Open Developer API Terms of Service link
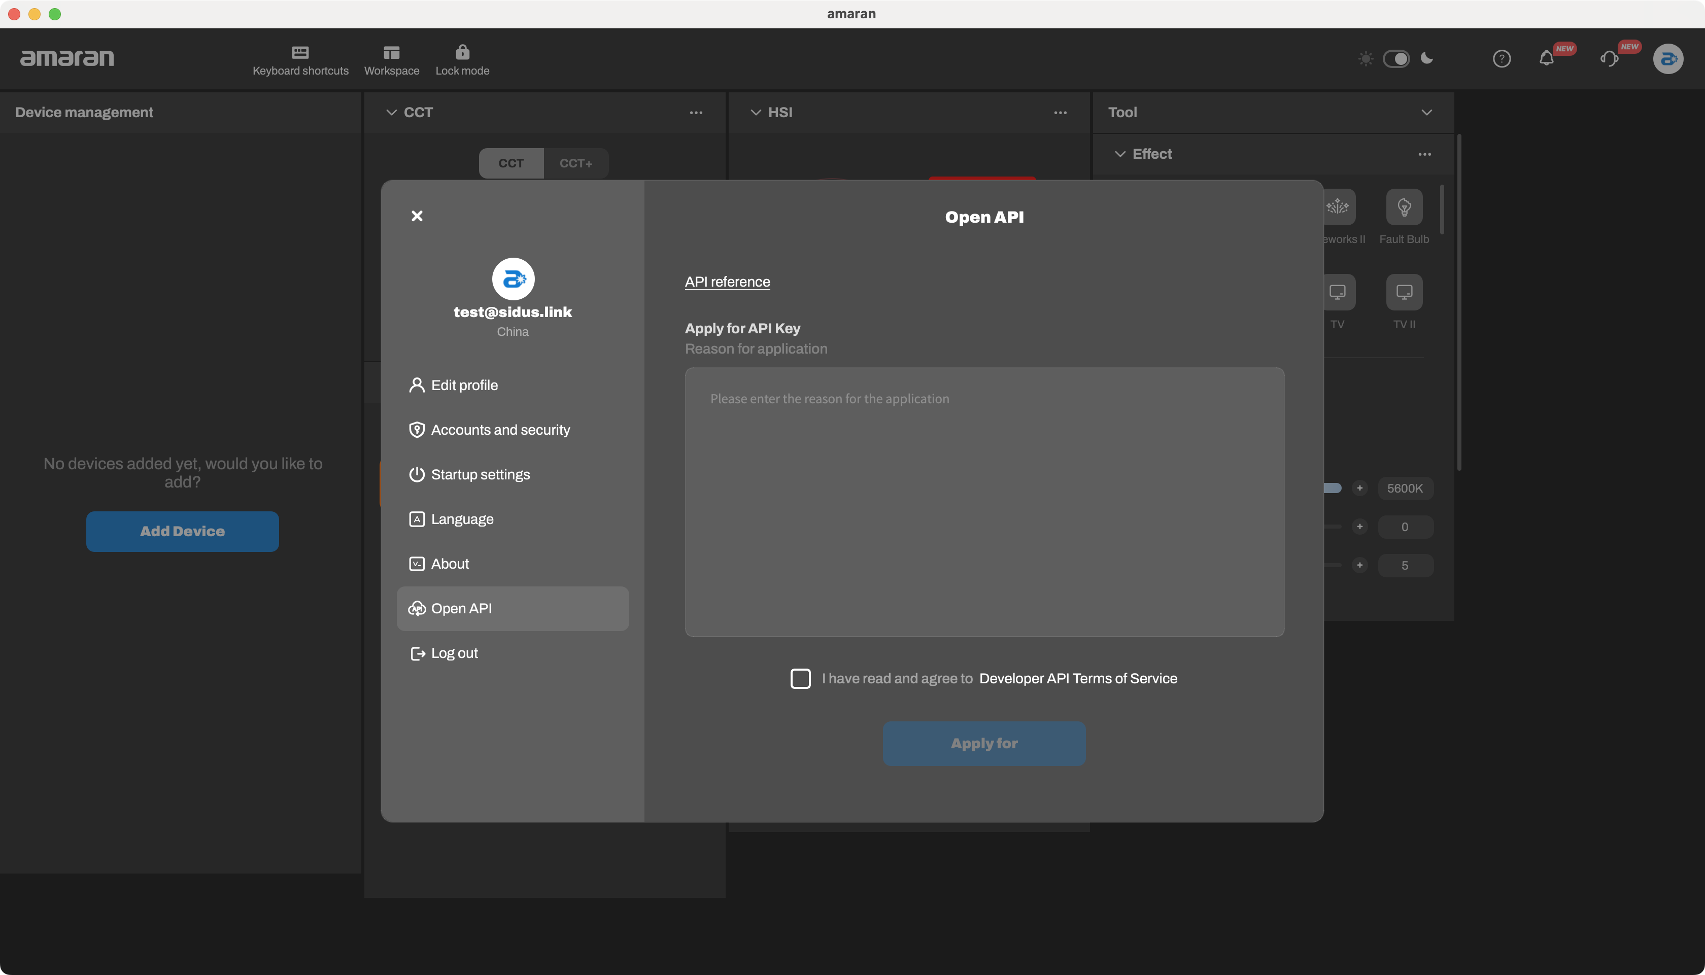Image resolution: width=1705 pixels, height=975 pixels. coord(1077,678)
